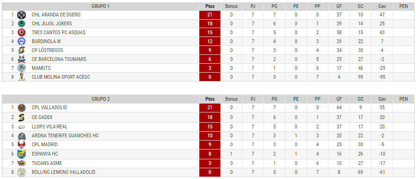Screen dimensions: 416x179
Task: Click the CE Barcelona Tsunamis logo
Action: (x=21, y=59)
